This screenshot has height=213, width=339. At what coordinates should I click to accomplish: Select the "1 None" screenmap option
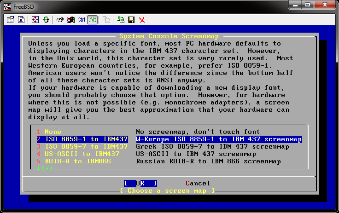tap(49, 132)
